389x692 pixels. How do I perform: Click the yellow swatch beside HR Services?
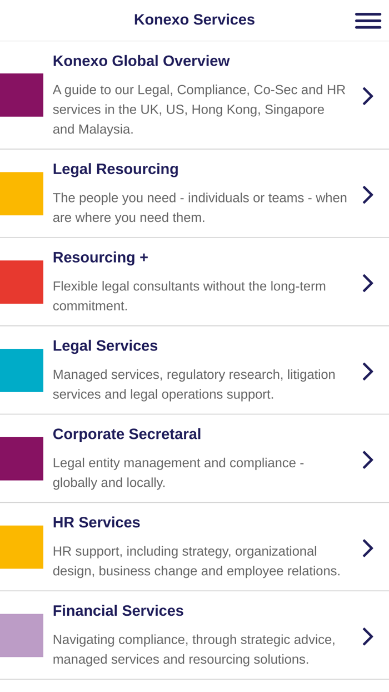[x=21, y=546]
